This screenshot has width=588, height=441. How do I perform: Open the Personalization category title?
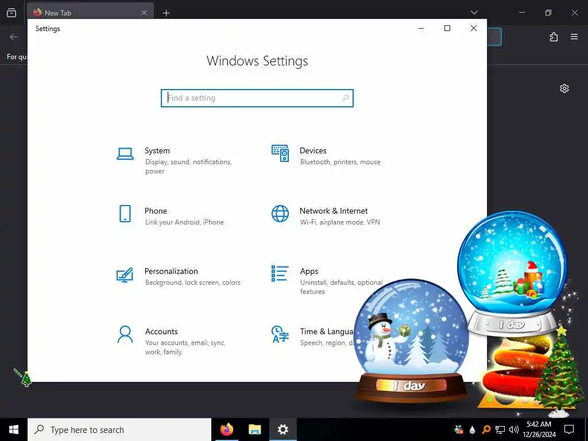171,271
